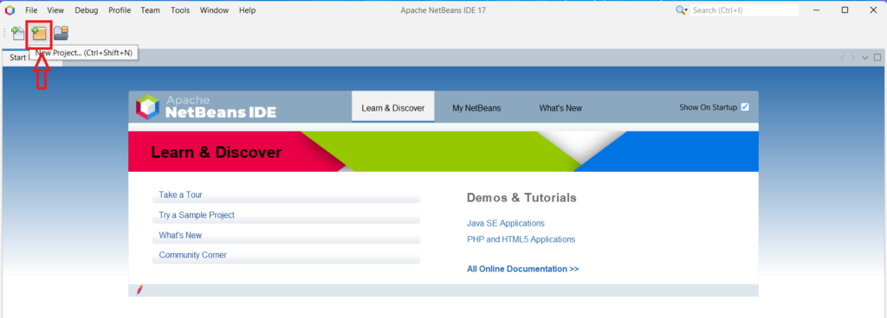The height and width of the screenshot is (318, 887).
Task: Click the New File toolbar icon
Action: pos(18,33)
